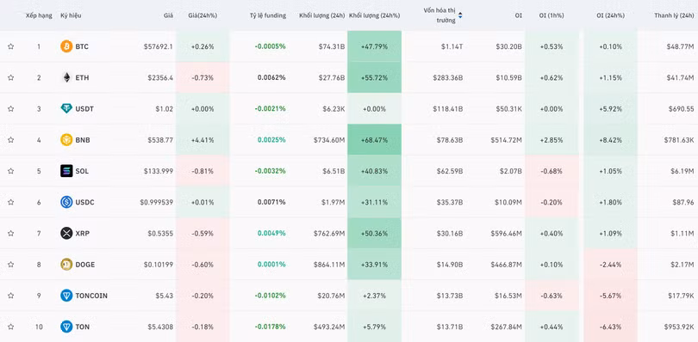698x342 pixels.
Task: Sort by the Giá column header
Action: click(168, 15)
